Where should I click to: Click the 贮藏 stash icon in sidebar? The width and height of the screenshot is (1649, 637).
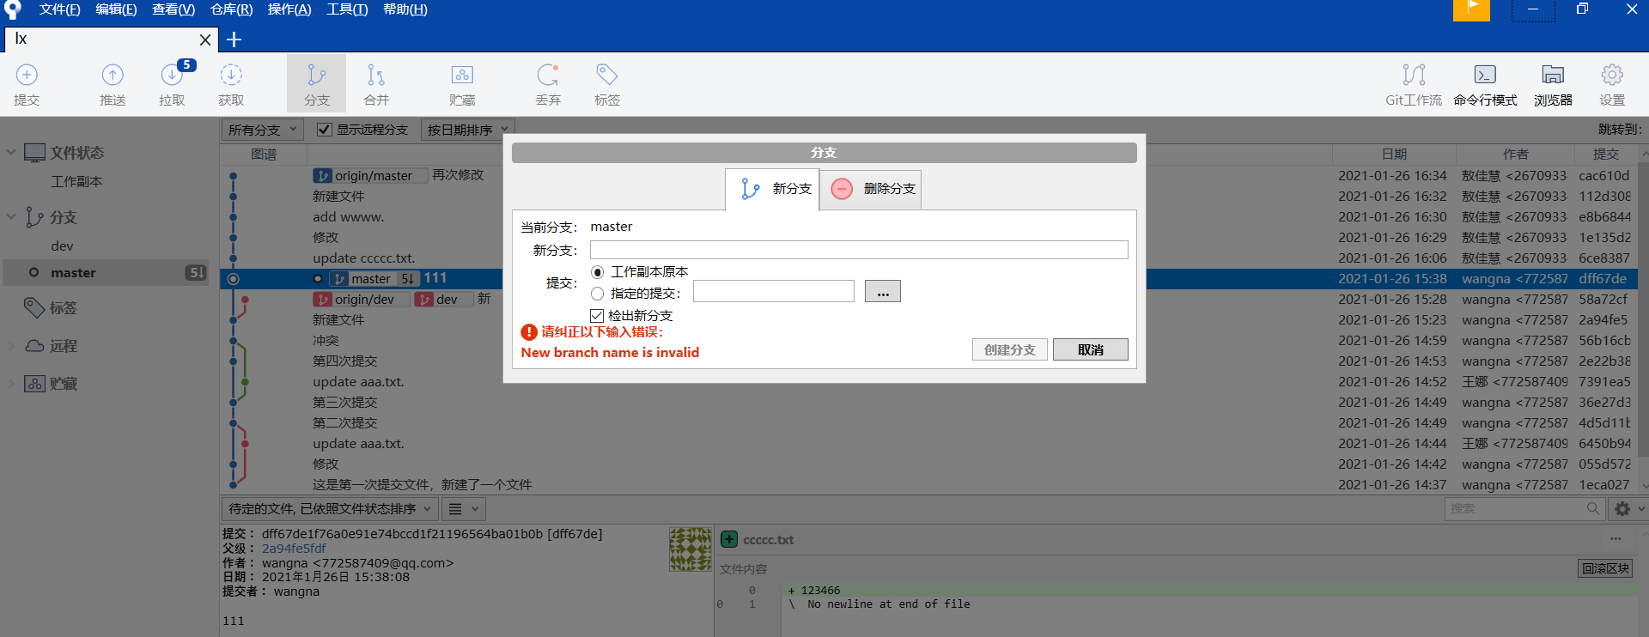(34, 384)
